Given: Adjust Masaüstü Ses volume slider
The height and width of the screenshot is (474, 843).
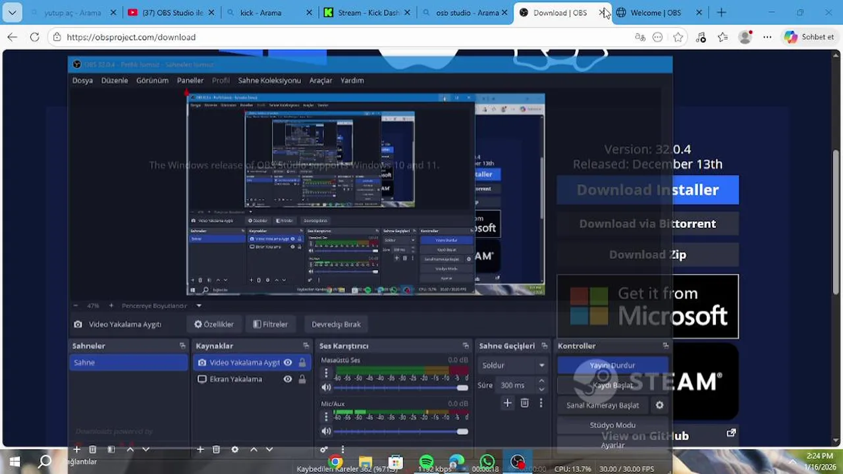Looking at the screenshot, I should [x=401, y=388].
